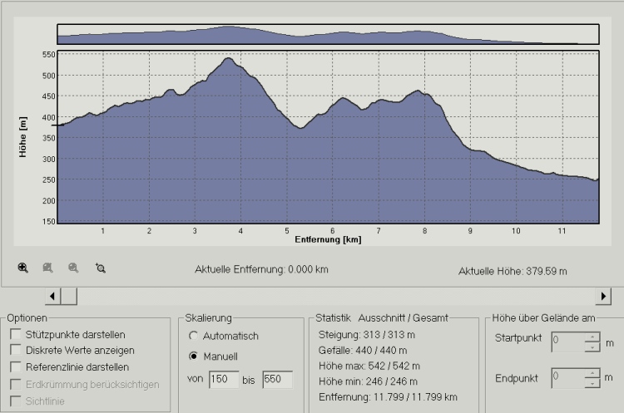The image size is (624, 413).
Task: Click the zoom in magnifier icon
Action: pos(23,268)
